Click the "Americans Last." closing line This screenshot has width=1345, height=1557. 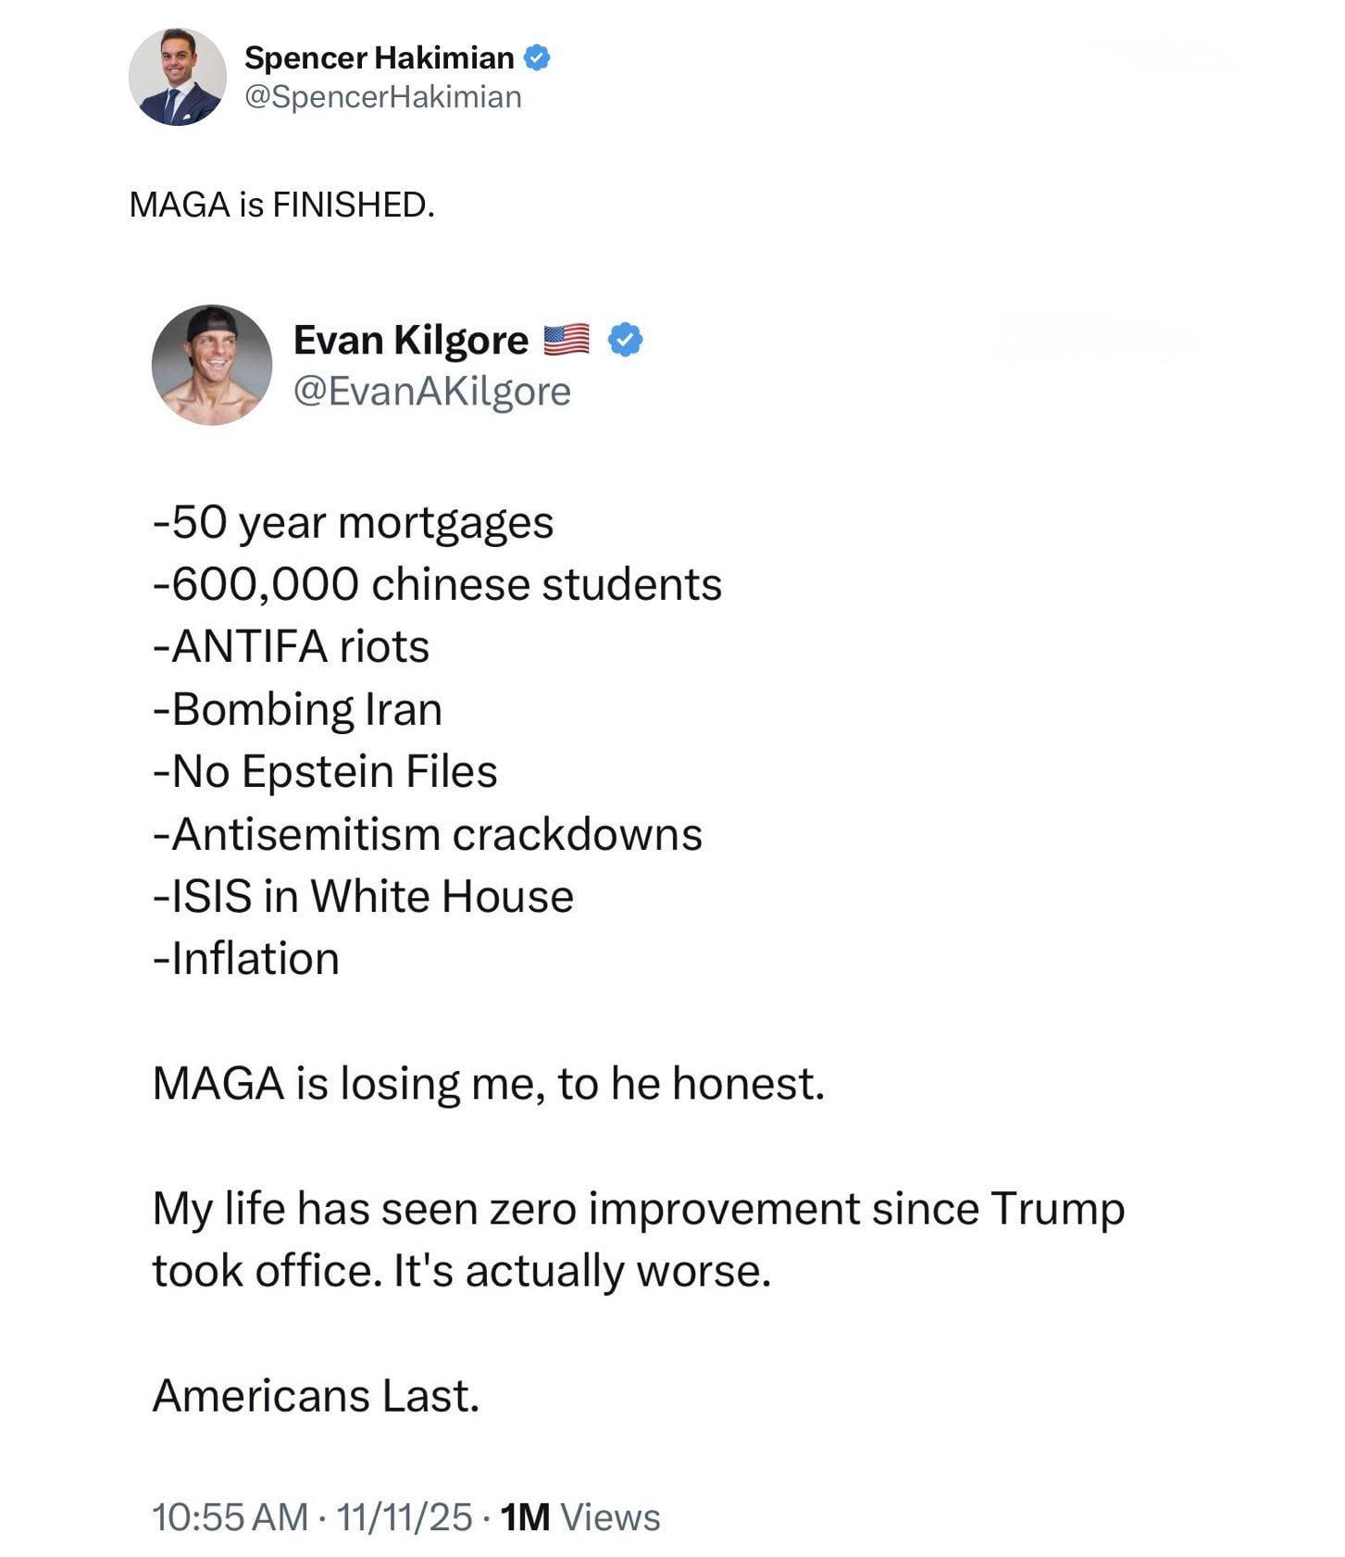316,1395
